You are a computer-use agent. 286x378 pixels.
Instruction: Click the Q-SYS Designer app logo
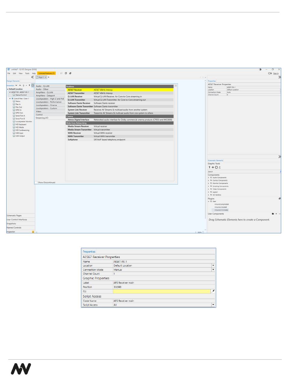click(x=9, y=69)
